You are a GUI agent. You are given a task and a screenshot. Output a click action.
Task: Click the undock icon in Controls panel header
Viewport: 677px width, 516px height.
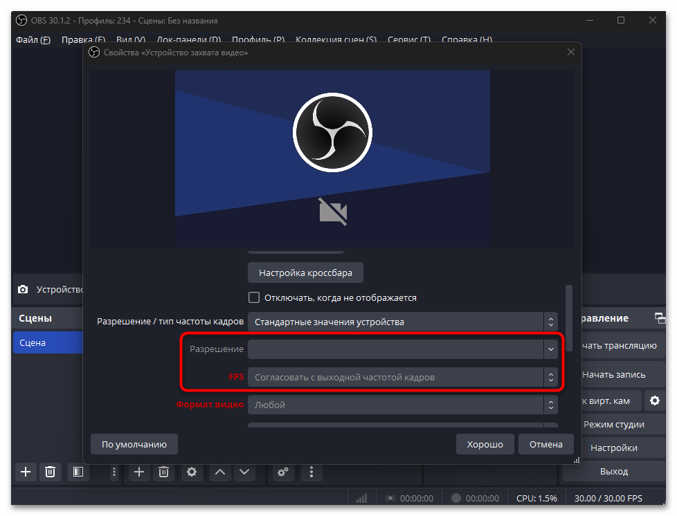[660, 318]
